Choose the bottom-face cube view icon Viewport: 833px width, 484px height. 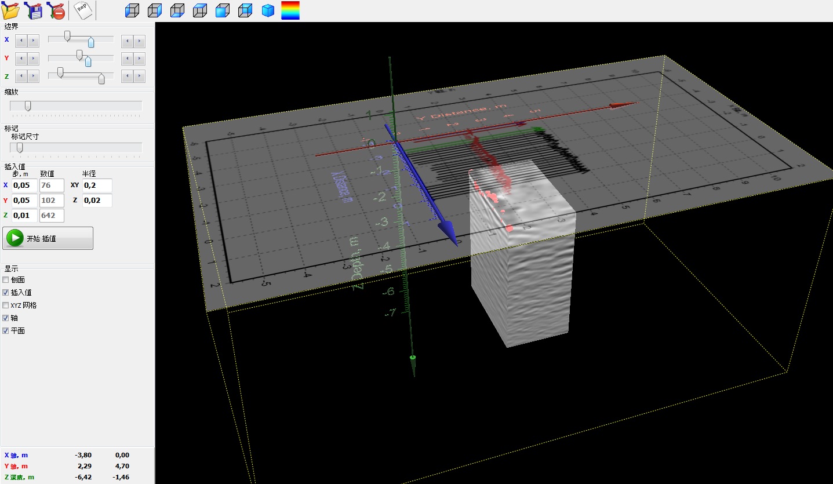[x=177, y=10]
